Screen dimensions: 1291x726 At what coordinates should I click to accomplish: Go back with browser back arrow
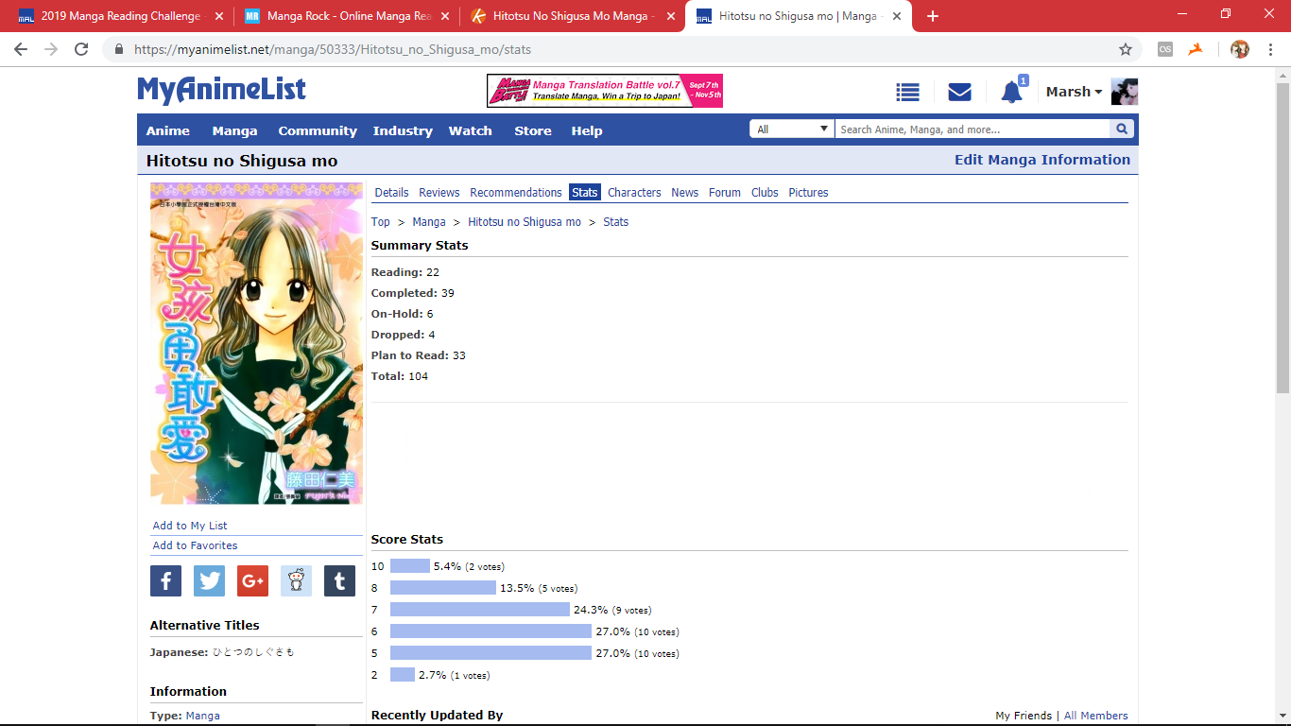coord(21,49)
